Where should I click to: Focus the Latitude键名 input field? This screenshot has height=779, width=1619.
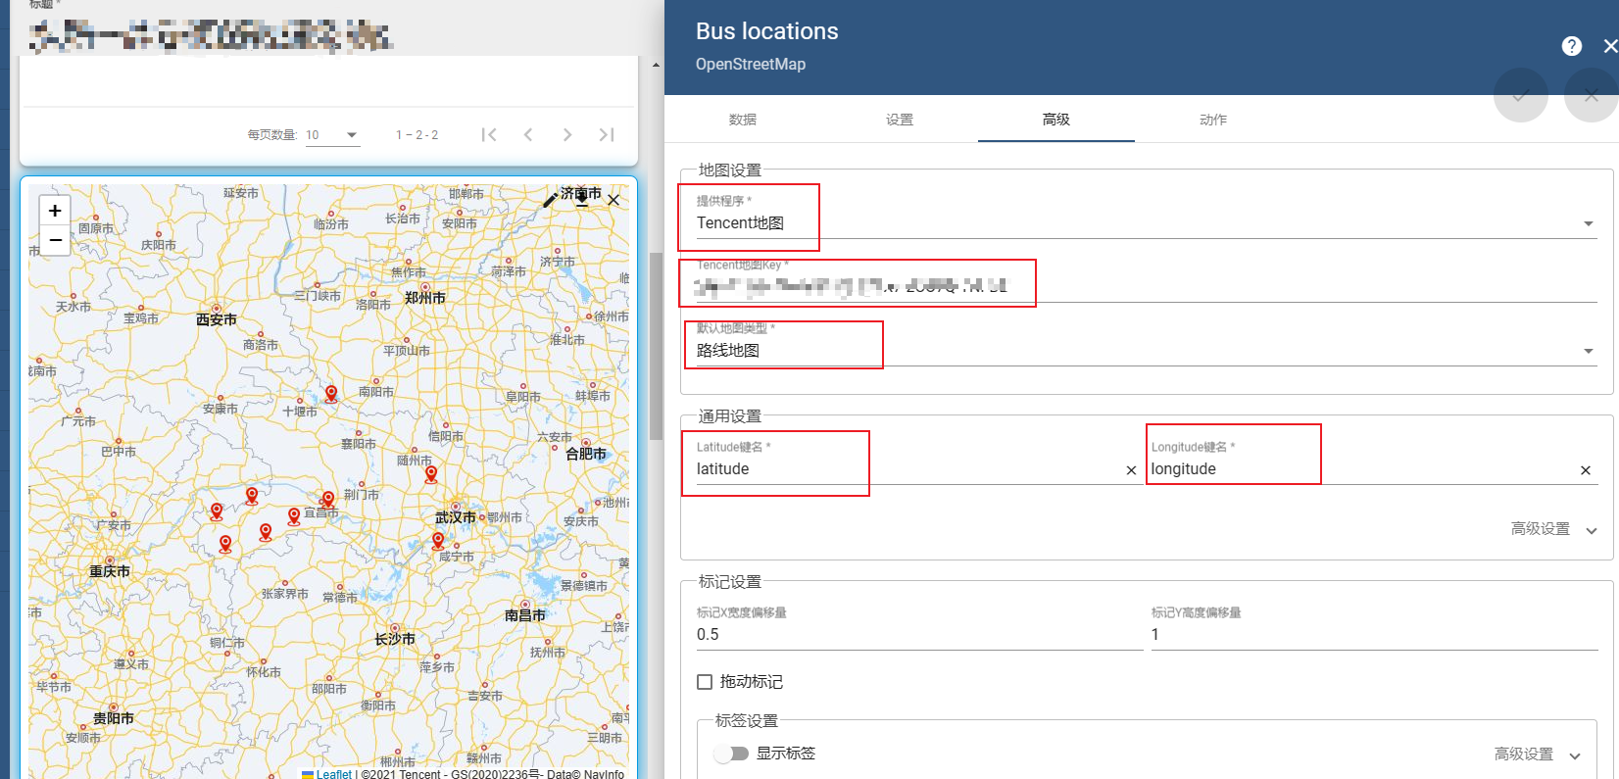(909, 469)
